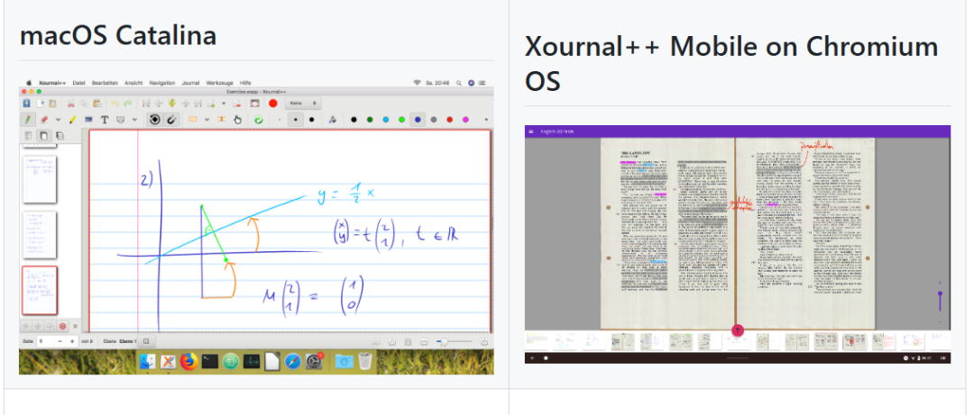Select the rectangle selection tool
The image size is (974, 415).
tap(193, 119)
